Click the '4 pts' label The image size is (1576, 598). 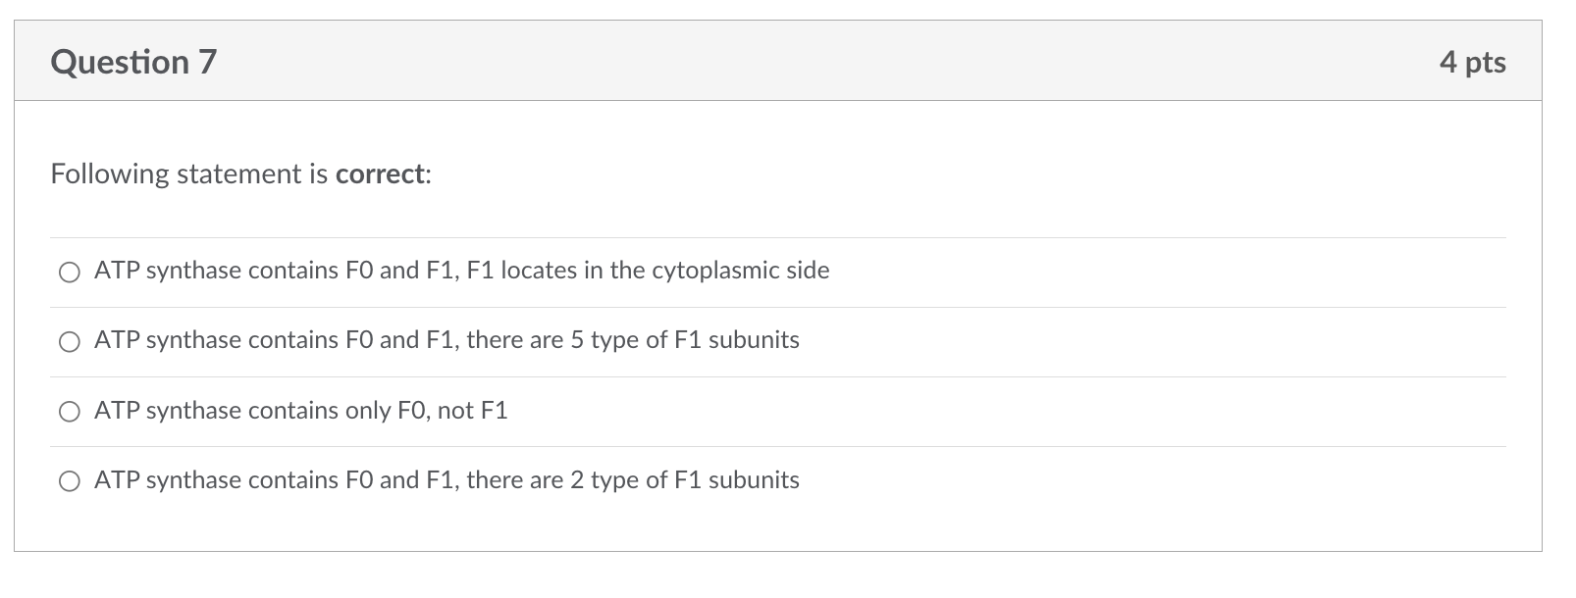[1473, 62]
